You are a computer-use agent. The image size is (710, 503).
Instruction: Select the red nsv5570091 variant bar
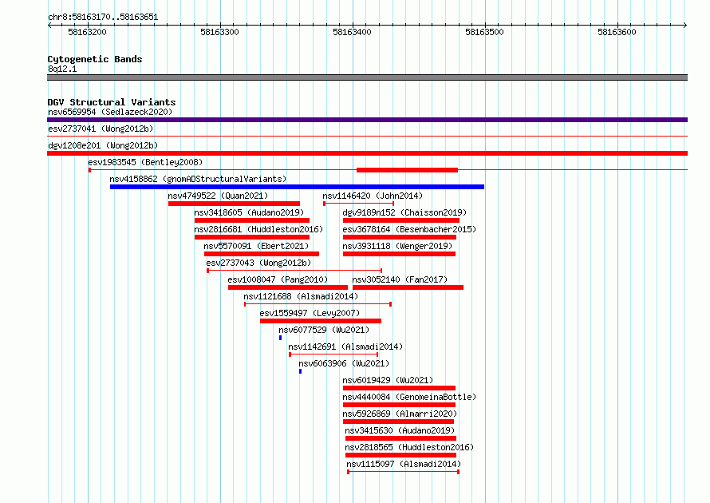pos(262,254)
